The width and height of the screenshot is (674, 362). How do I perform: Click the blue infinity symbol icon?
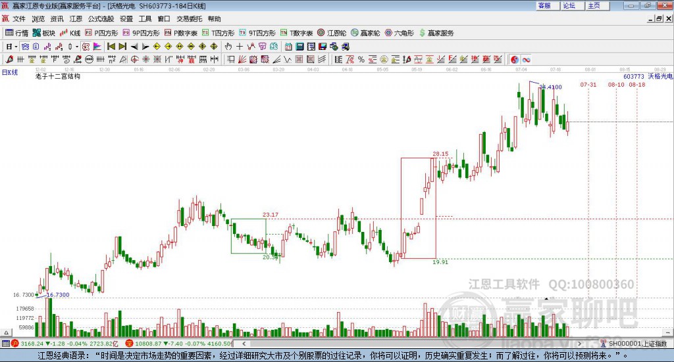pos(526,60)
